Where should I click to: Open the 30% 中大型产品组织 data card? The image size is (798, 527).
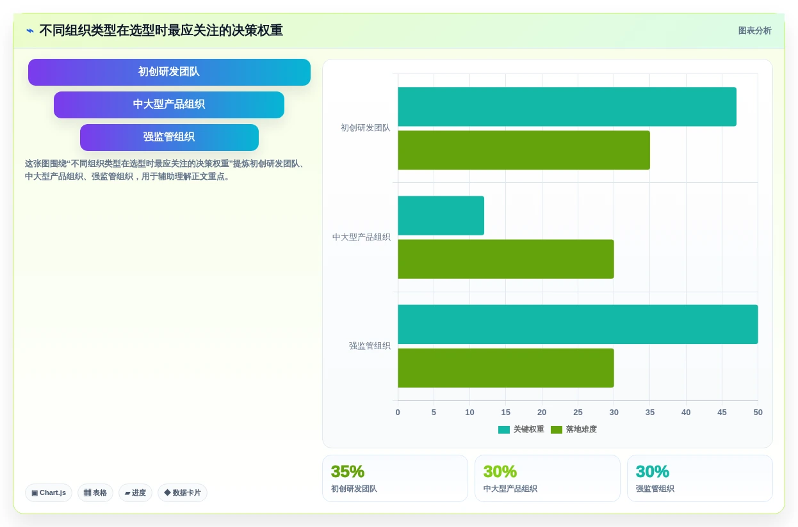tap(548, 478)
